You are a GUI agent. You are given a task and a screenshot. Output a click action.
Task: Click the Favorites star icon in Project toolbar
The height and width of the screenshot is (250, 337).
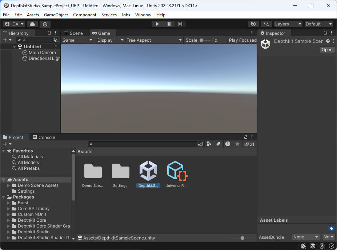(x=237, y=144)
